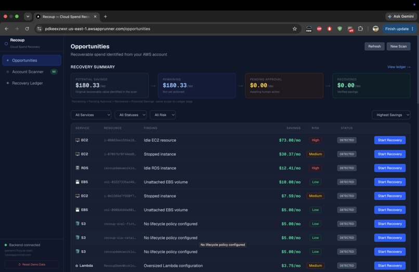Expand the All Statuses filter dropdown
Viewport: 419px width, 272px height.
click(x=130, y=115)
